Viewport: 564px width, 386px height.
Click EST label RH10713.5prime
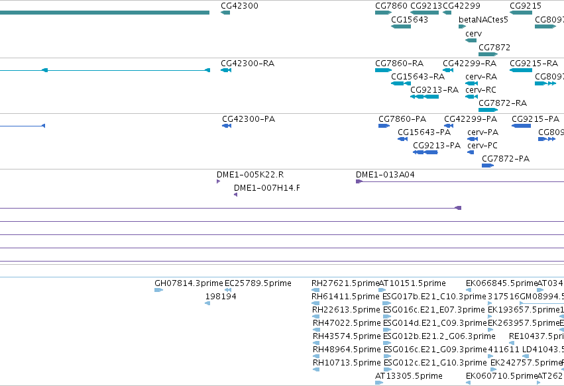tap(347, 363)
